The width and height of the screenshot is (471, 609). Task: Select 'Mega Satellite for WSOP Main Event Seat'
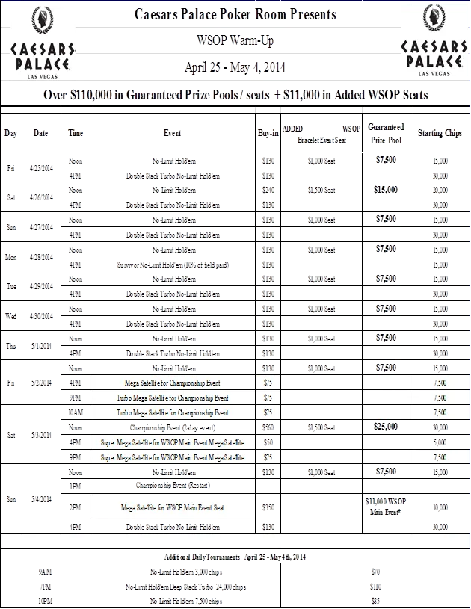pos(173,507)
